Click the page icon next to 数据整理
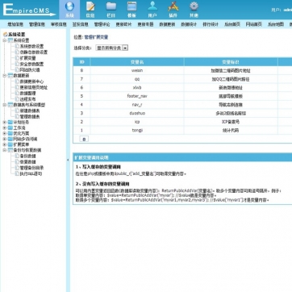This screenshot has height=292, width=292. [17, 94]
